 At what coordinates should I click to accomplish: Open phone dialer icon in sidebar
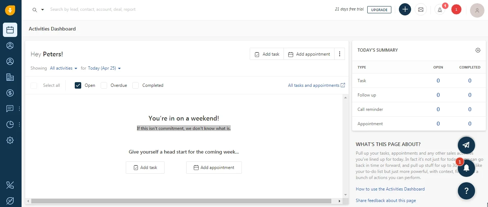10,185
